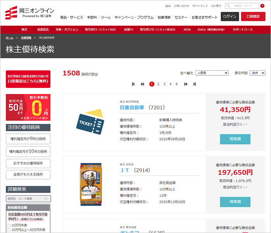This screenshot has height=233, width=271.
Task: Jump to last page of results
Action: [195, 84]
